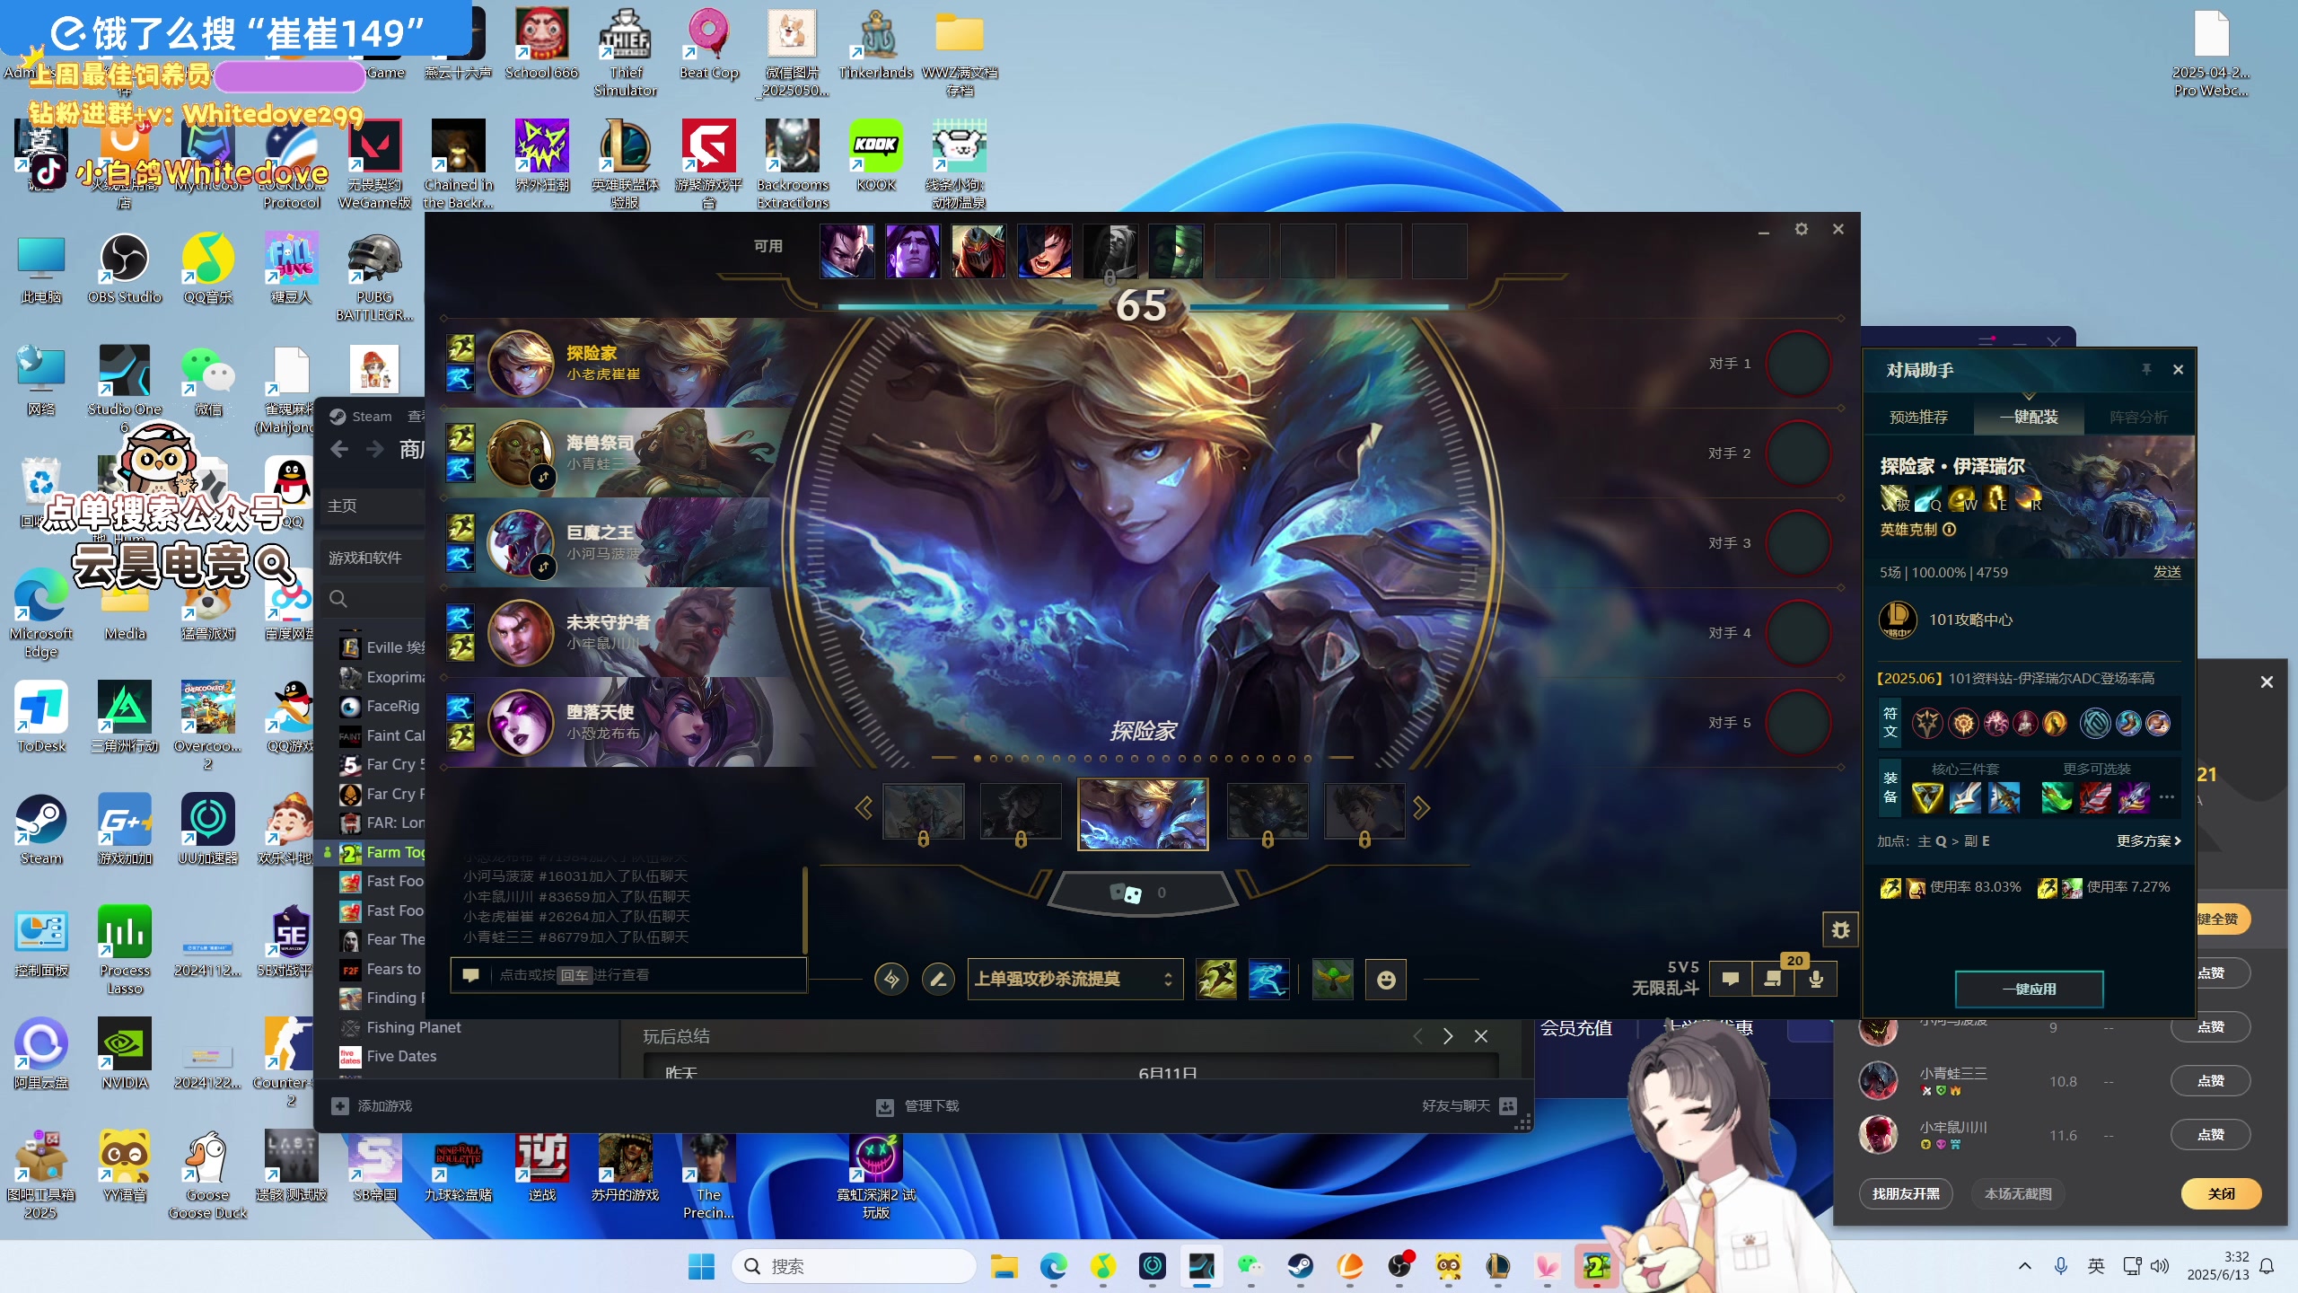2298x1293 pixels.
Task: Open the missions scroll icon with 20 badge
Action: pyautogui.click(x=1773, y=979)
